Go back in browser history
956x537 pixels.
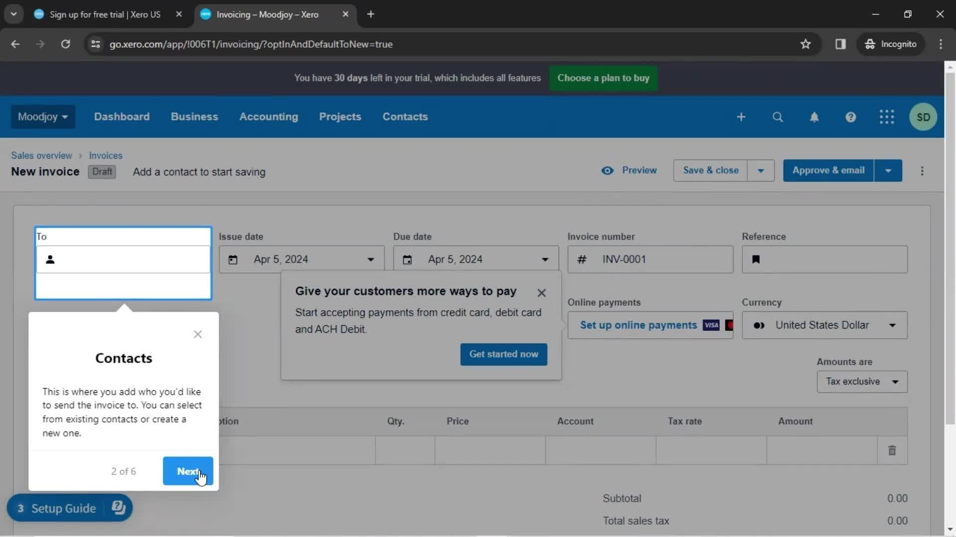point(15,44)
